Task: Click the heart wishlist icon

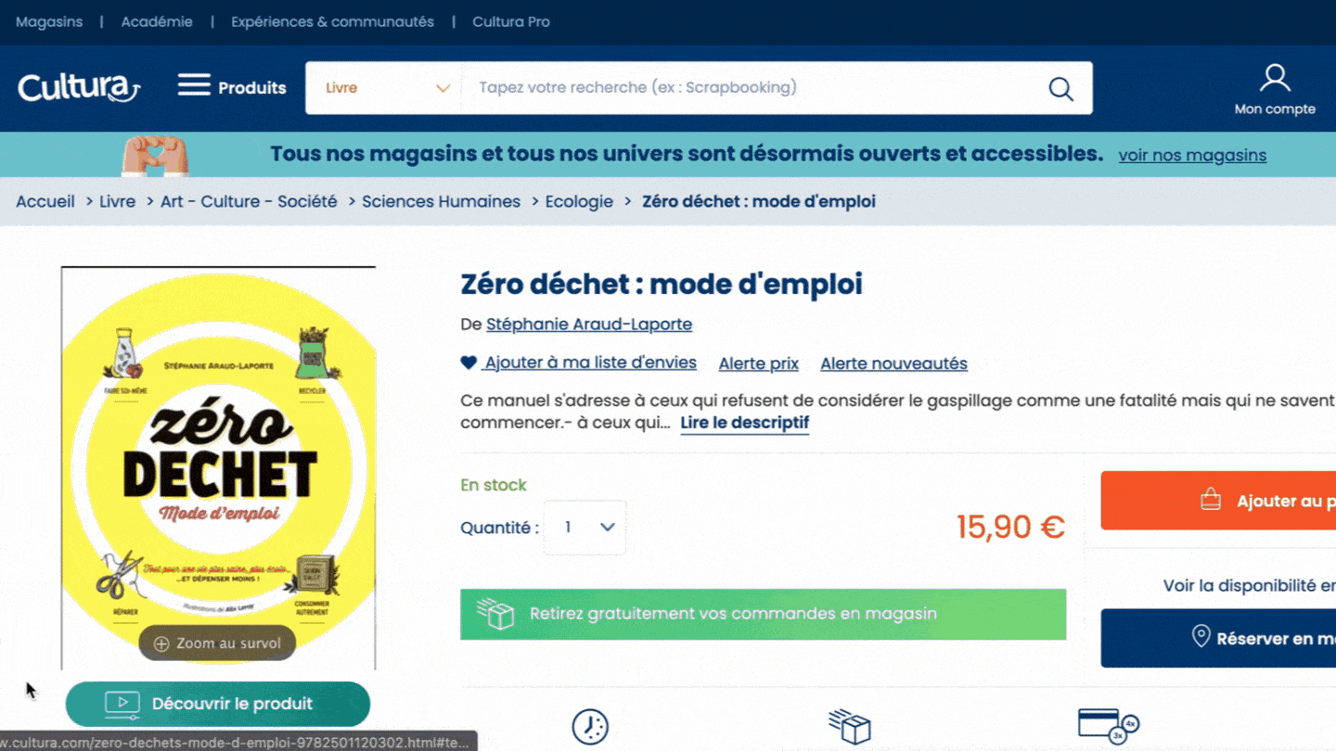Action: 469,363
